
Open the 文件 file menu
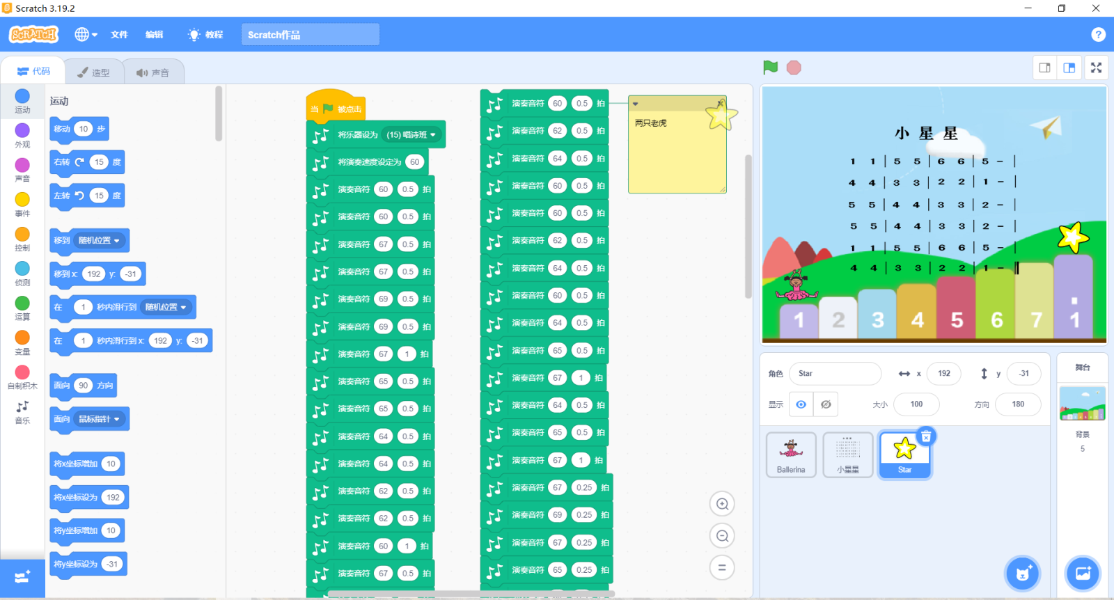[x=119, y=34]
